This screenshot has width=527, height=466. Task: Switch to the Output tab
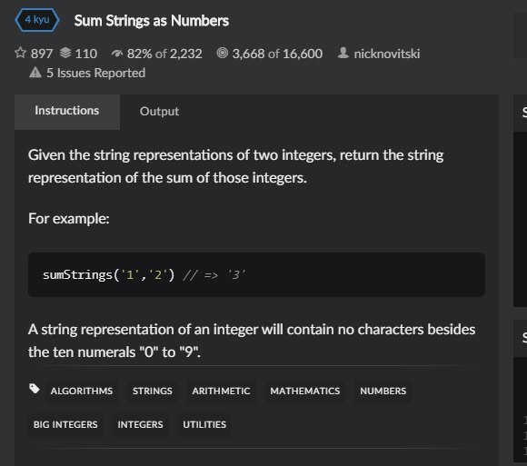click(x=159, y=112)
